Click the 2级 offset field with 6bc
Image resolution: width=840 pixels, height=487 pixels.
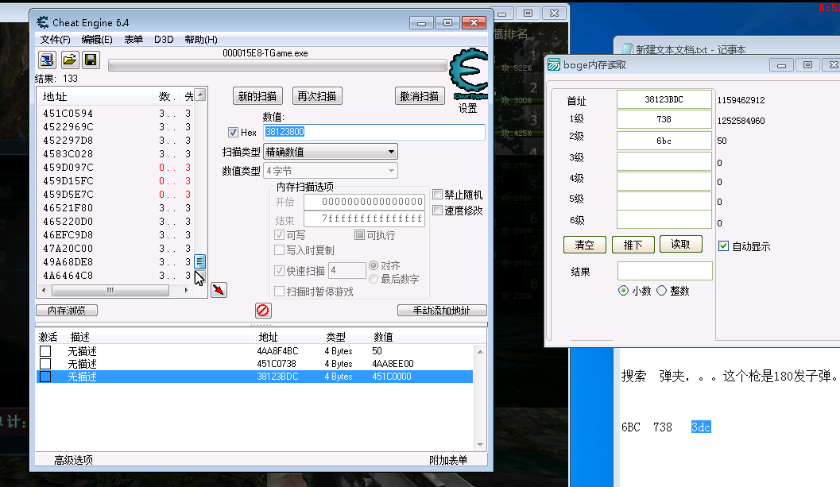pos(664,141)
